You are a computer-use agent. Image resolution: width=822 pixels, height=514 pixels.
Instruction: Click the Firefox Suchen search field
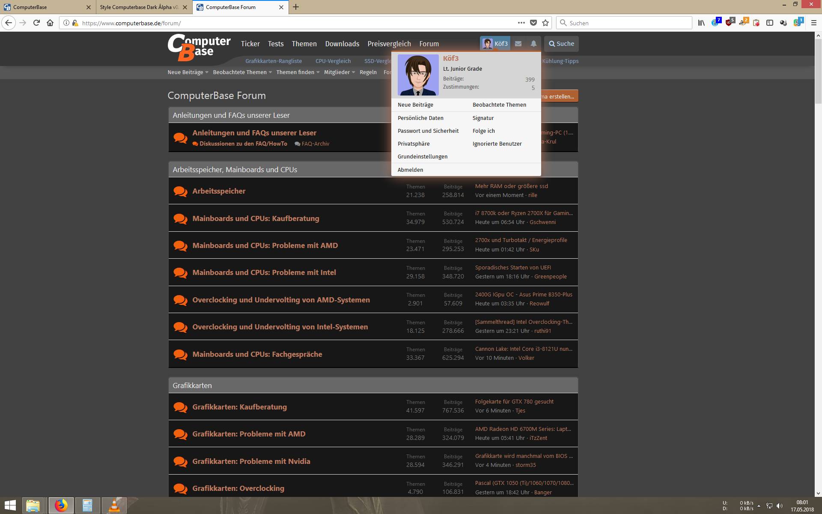pyautogui.click(x=625, y=23)
